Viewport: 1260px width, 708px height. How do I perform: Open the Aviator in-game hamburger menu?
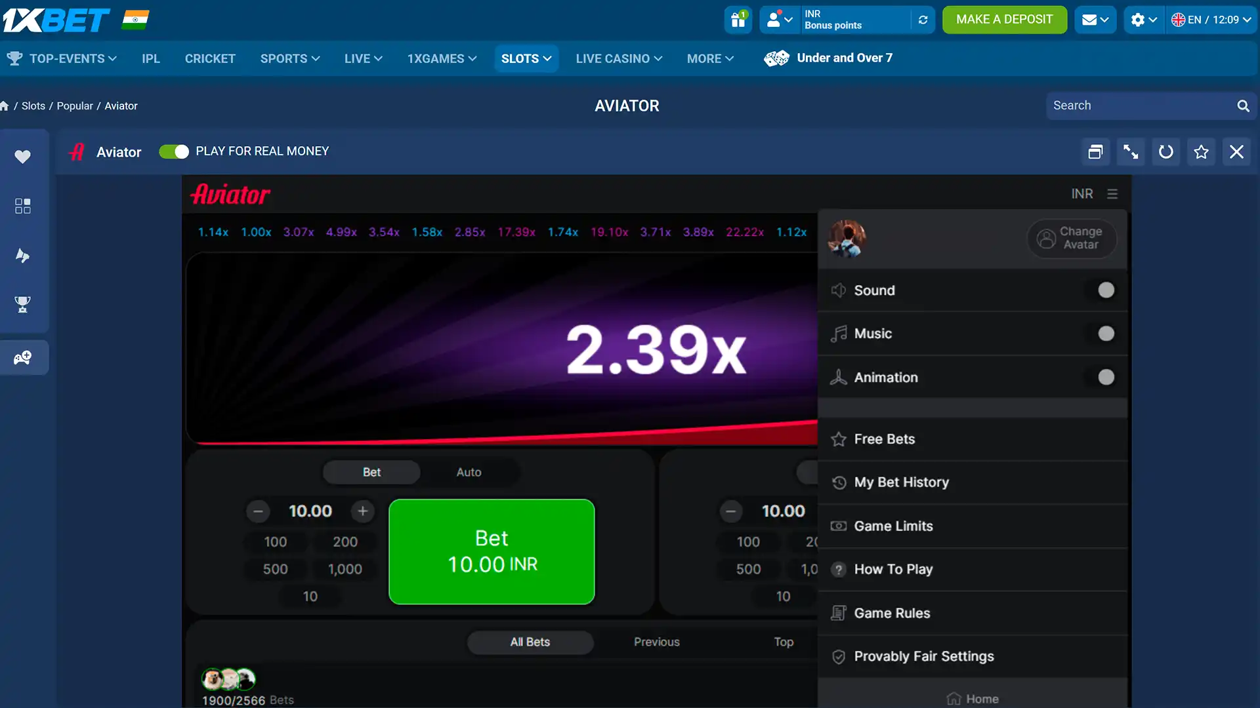tap(1113, 193)
